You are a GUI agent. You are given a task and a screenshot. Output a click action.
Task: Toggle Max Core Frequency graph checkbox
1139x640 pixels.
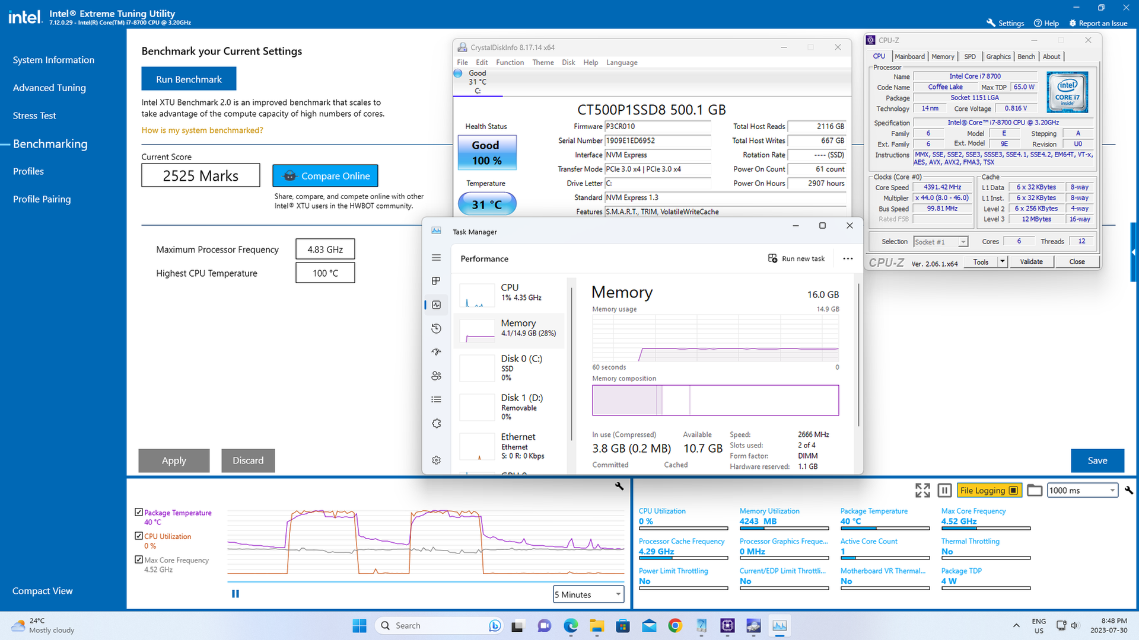tap(139, 559)
